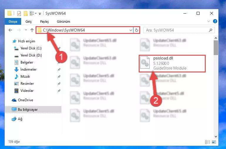Switch to the large thumbnails view icon

pyautogui.click(x=214, y=142)
